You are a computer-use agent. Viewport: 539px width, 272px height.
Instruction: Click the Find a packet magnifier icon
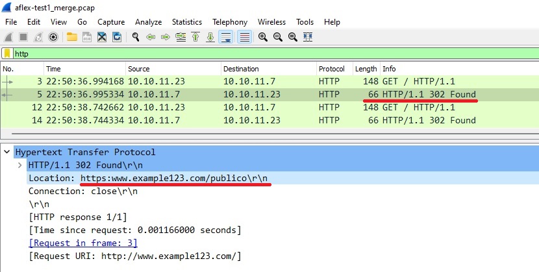(x=136, y=37)
